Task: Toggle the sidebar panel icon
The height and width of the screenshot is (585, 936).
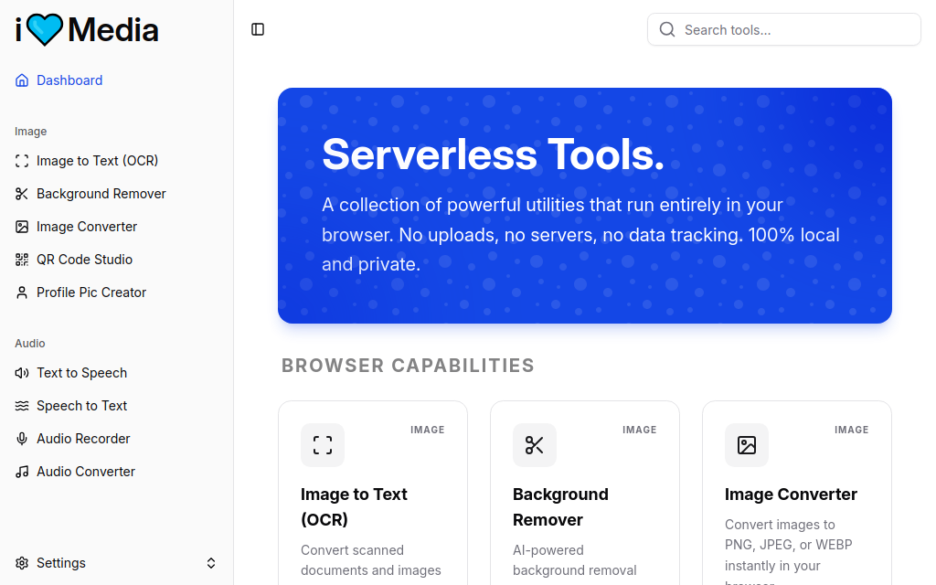Action: tap(258, 29)
